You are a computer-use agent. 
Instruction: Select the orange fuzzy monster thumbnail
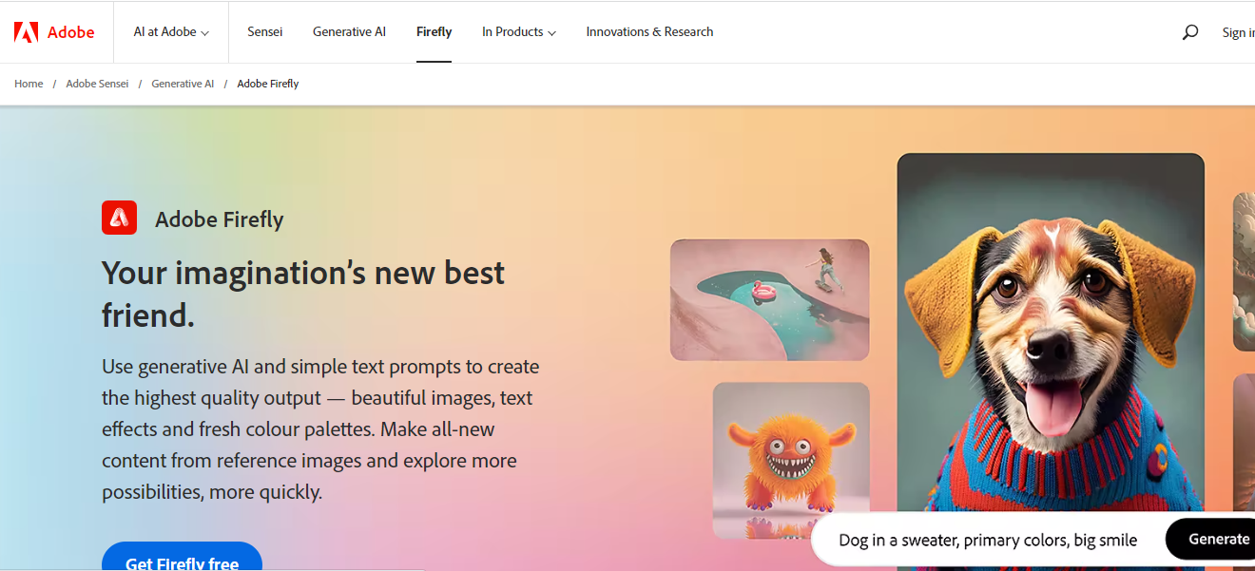tap(791, 460)
